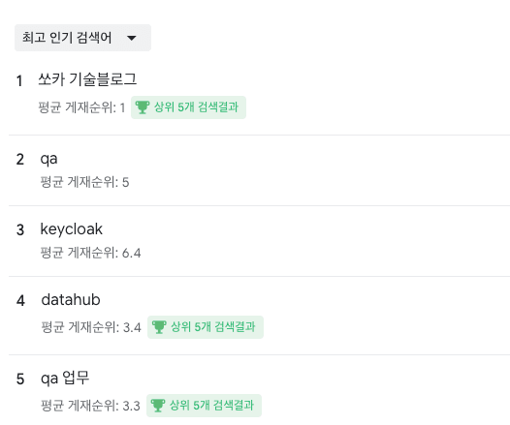Image resolution: width=510 pixels, height=425 pixels.
Task: Click the trophy icon in the datahub row
Action: [x=159, y=327]
